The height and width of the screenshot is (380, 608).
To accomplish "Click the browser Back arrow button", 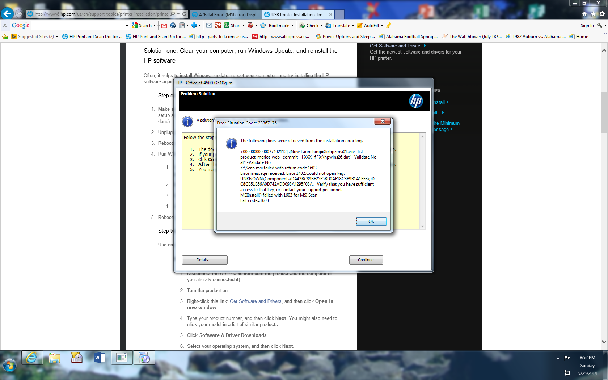I will point(7,14).
